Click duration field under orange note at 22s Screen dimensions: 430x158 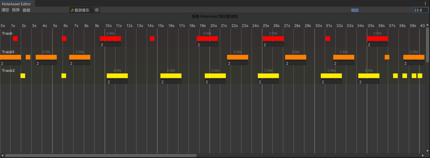click(x=238, y=63)
